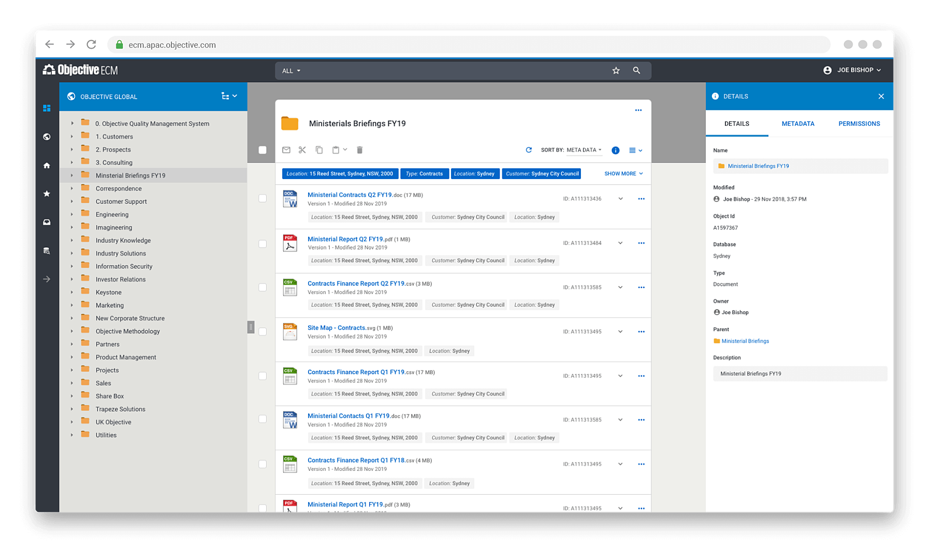This screenshot has width=932, height=548.
Task: Open the home icon in left sidebar
Action: point(47,166)
